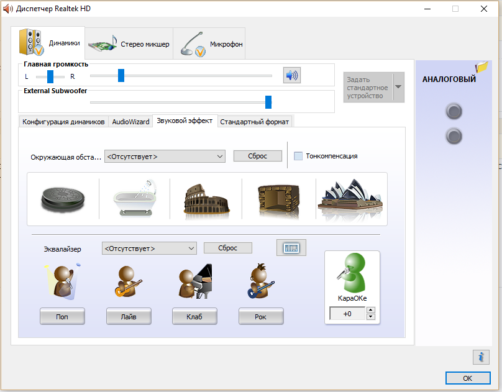Switch to the Стерео микшер tab
502x392 pixels.
click(129, 44)
